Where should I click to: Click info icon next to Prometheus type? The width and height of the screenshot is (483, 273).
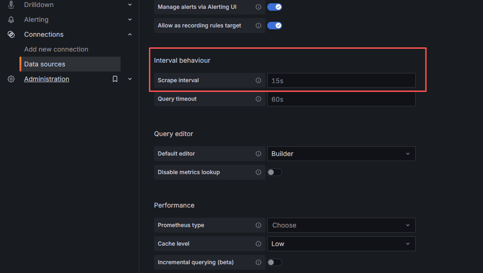click(258, 225)
